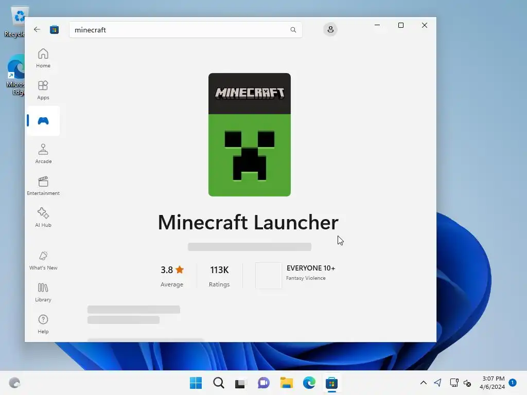The image size is (527, 395).
Task: Minimize the Microsoft Store window
Action: tap(377, 25)
